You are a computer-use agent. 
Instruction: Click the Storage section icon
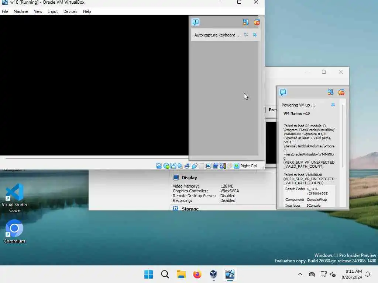tap(176, 209)
